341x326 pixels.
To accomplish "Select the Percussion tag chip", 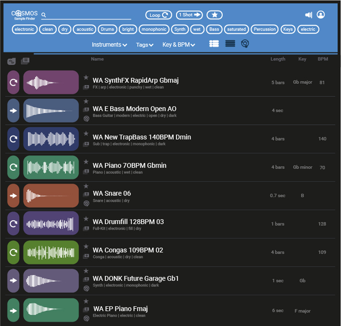I will pos(264,29).
